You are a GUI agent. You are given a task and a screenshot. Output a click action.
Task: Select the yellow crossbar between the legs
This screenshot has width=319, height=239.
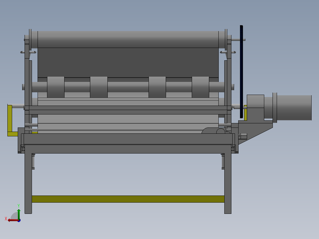coord(128,199)
